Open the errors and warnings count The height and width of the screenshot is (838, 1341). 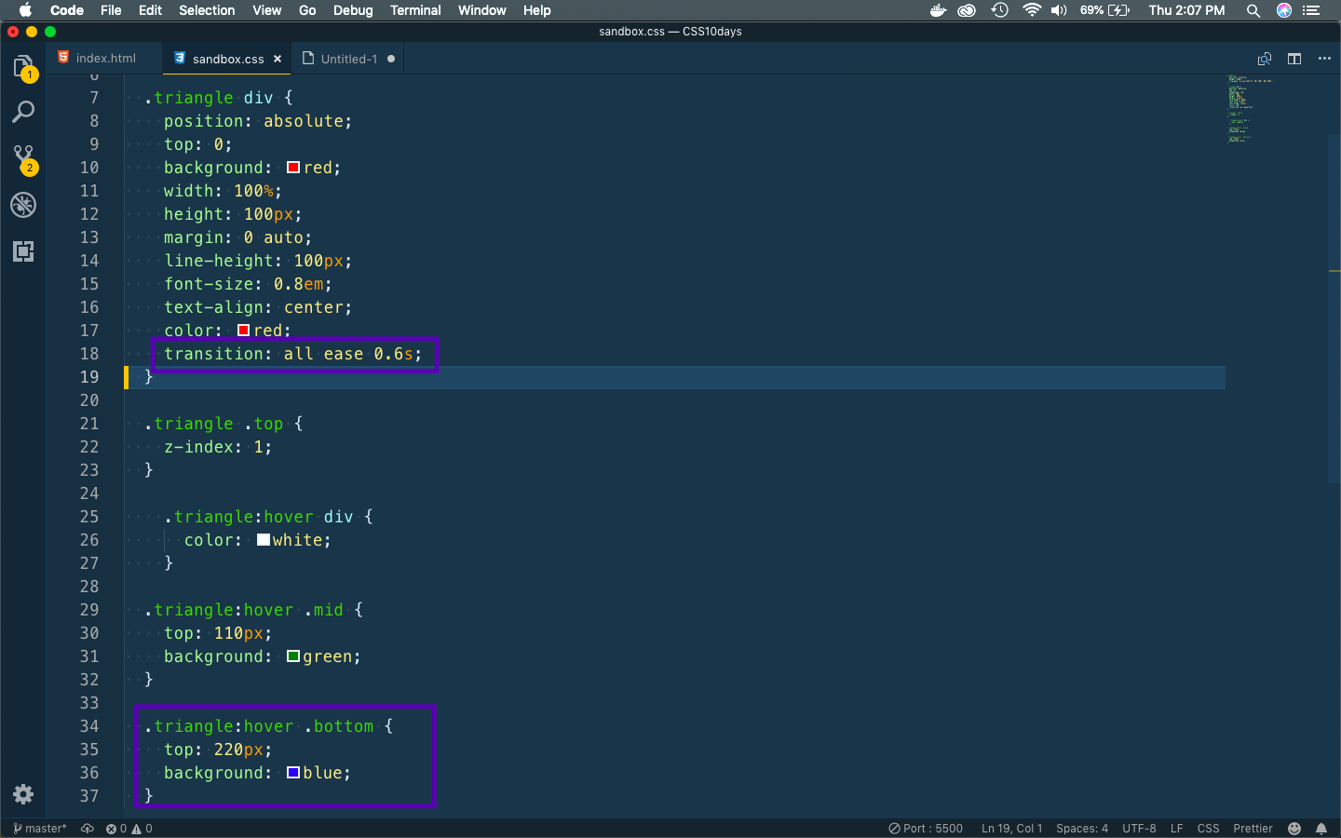pos(129,829)
